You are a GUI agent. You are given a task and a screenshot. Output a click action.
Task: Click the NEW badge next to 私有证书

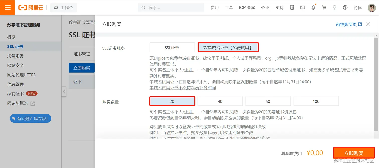coord(32,94)
